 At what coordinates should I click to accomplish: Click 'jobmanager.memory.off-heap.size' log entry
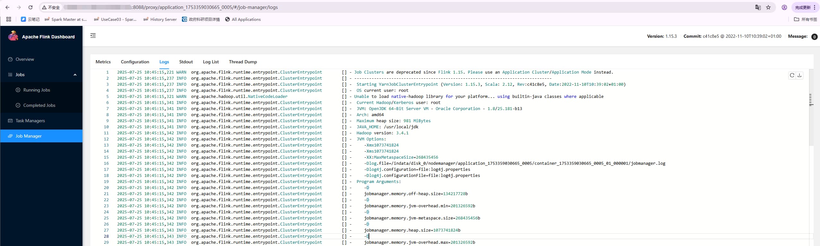point(416,194)
